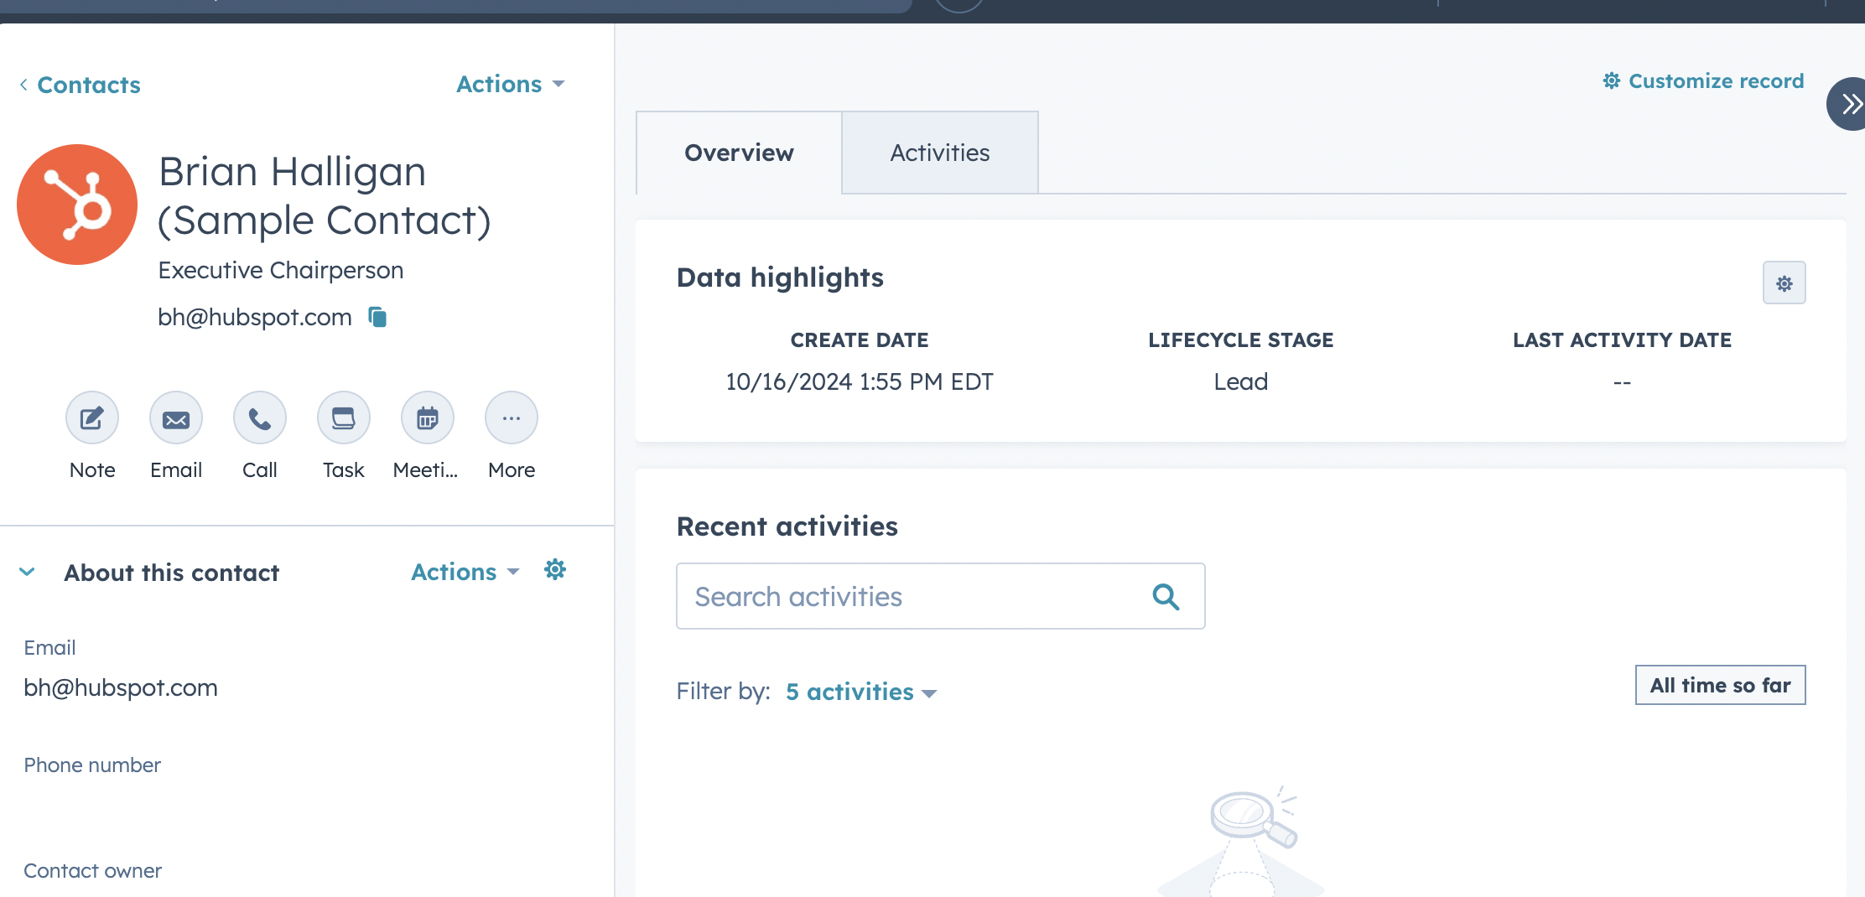
Task: Open More activity options
Action: tap(512, 417)
